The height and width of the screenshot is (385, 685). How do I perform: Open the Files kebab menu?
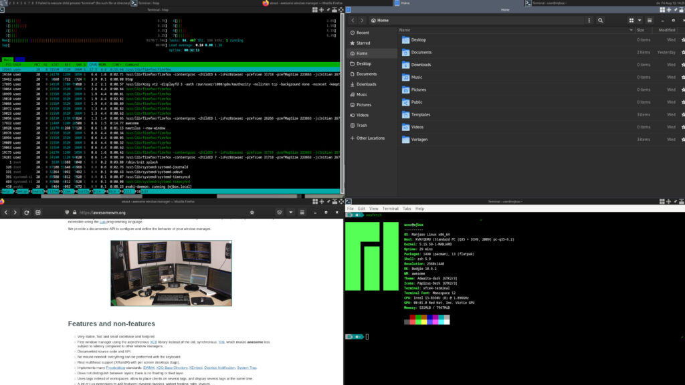coord(589,20)
